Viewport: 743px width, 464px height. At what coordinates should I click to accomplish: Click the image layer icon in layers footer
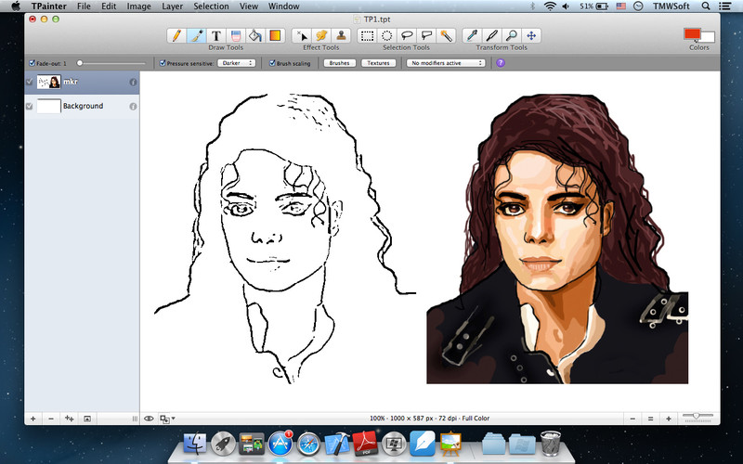[x=87, y=419]
